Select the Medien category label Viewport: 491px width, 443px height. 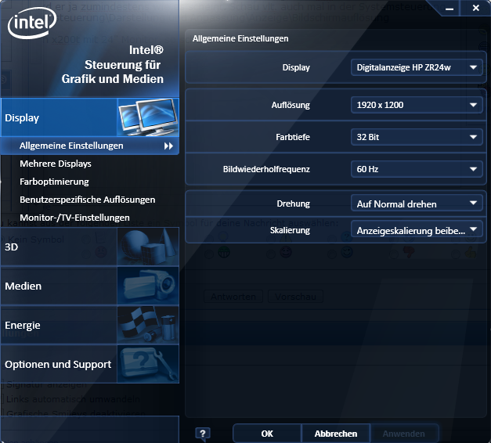coord(23,286)
